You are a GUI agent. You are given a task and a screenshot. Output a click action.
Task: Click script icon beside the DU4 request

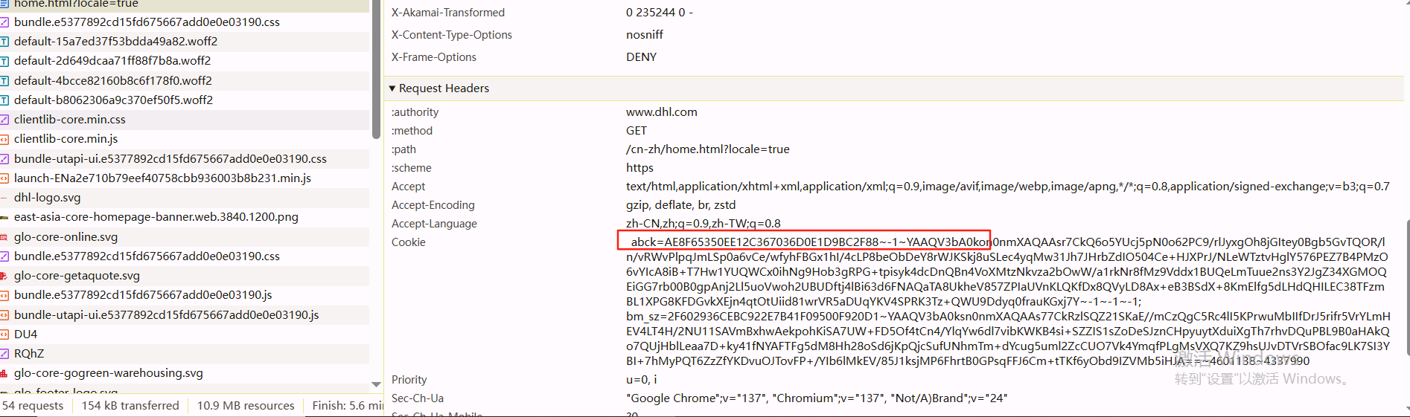pyautogui.click(x=4, y=334)
